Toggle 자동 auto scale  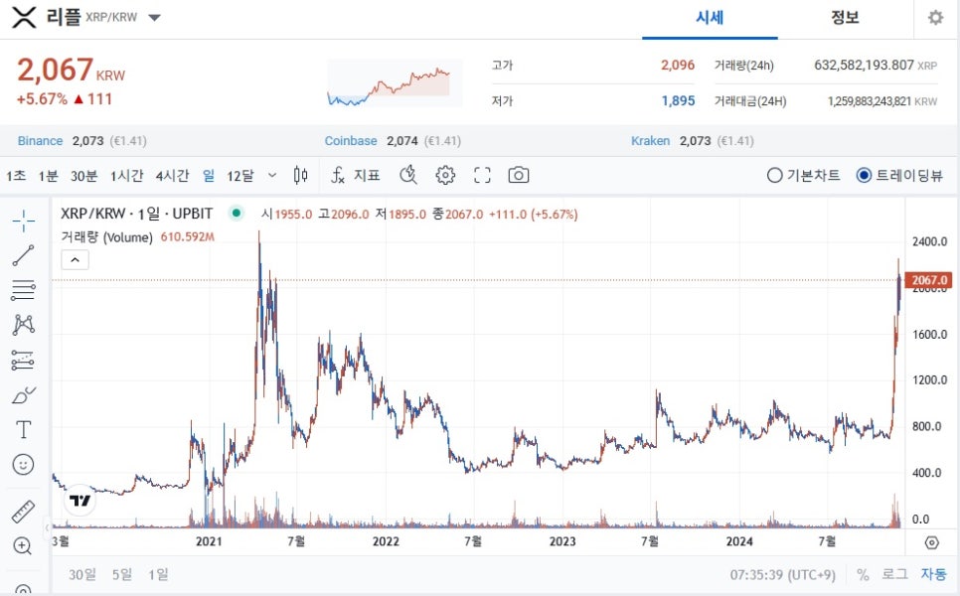coord(934,574)
